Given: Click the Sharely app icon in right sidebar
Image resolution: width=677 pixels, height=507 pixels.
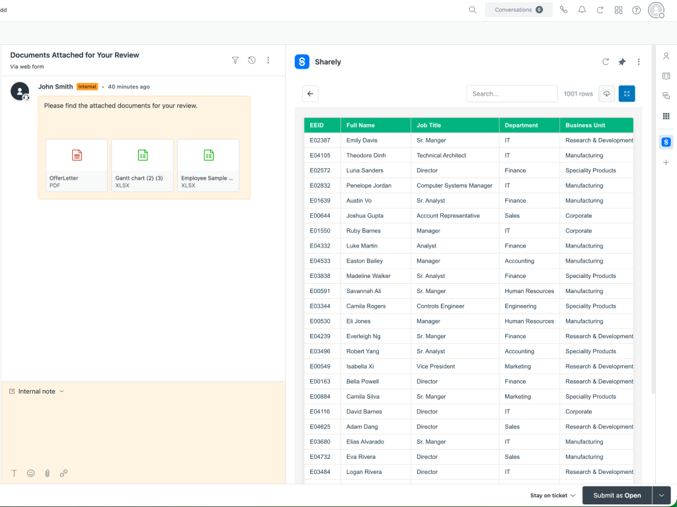Looking at the screenshot, I should 666,142.
